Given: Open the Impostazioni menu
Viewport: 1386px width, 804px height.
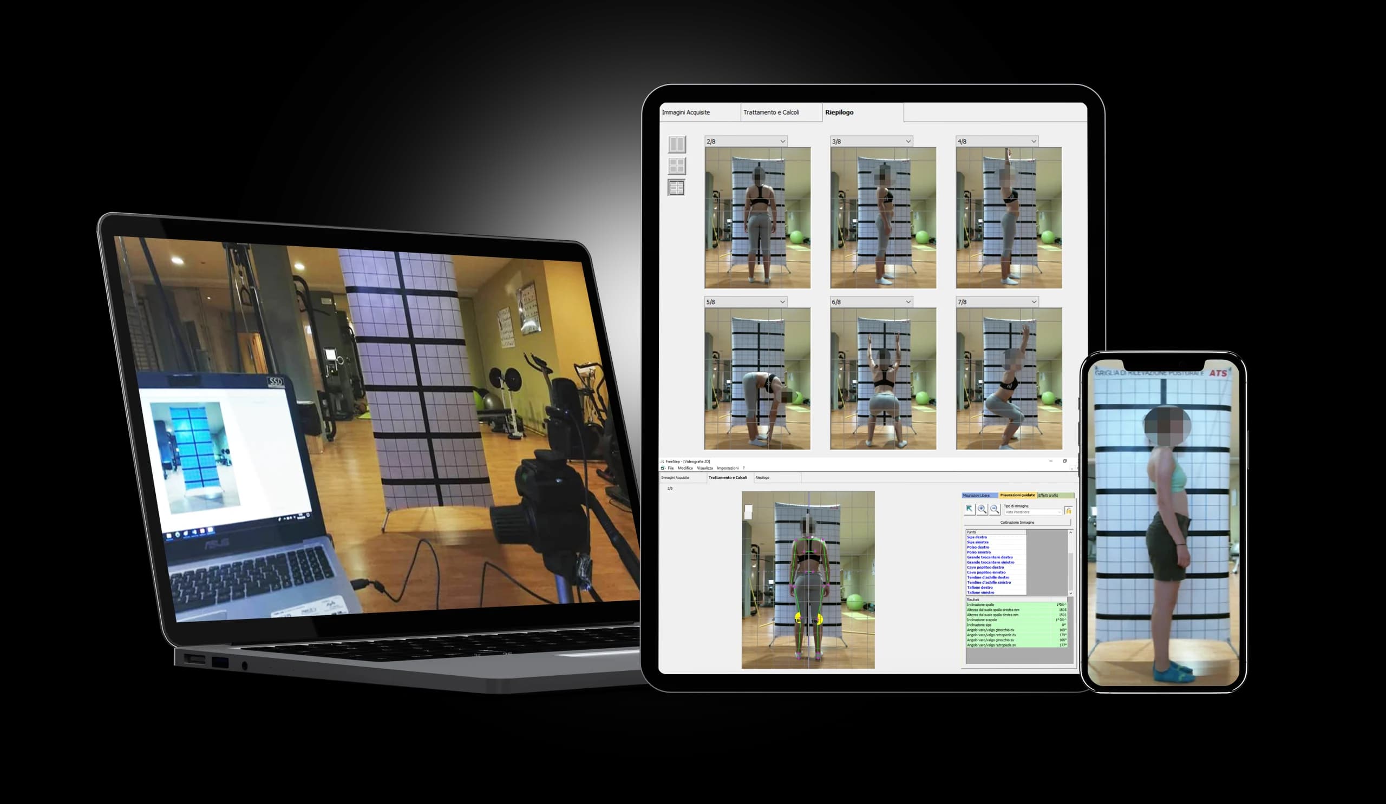Looking at the screenshot, I should coord(727,468).
